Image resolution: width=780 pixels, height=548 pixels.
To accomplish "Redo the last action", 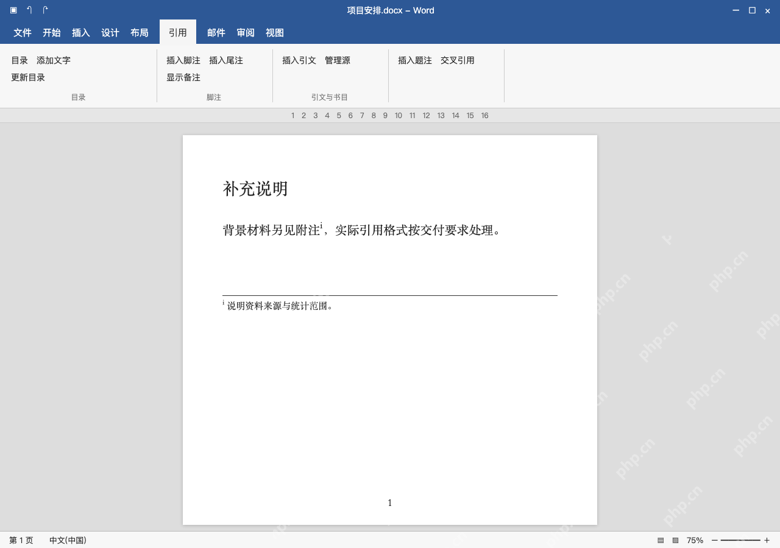I will pos(45,10).
